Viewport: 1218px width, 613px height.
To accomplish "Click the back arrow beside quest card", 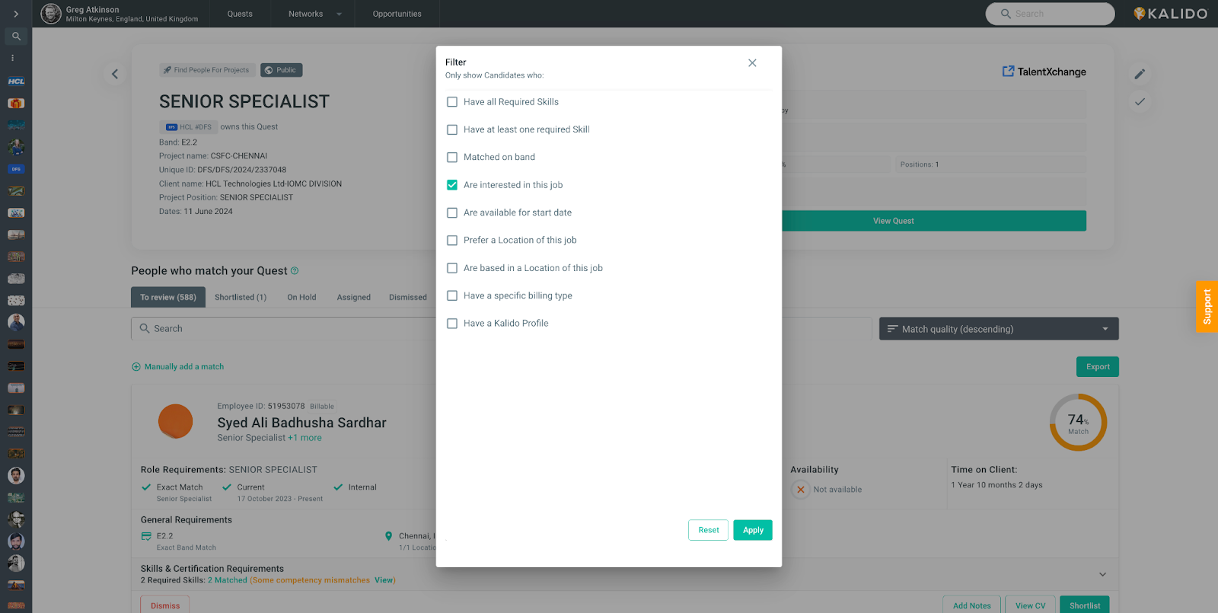I will (x=115, y=74).
